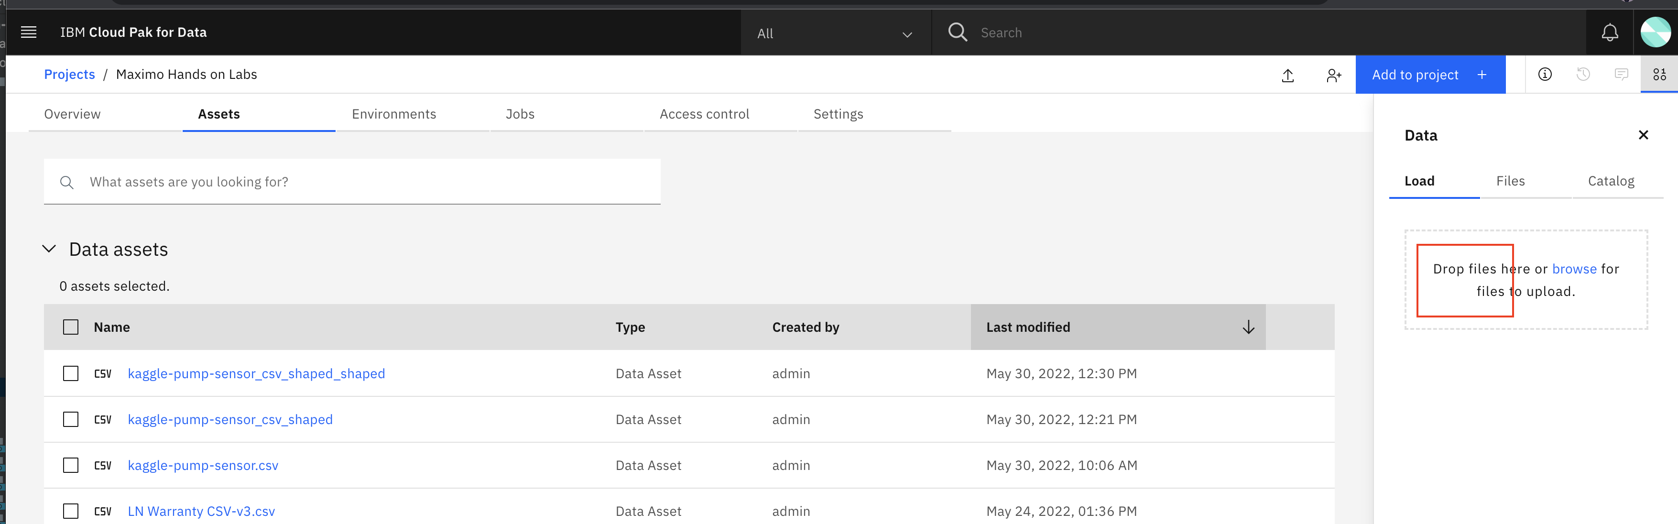Open the hamburger navigation menu
This screenshot has height=524, width=1678.
(29, 32)
